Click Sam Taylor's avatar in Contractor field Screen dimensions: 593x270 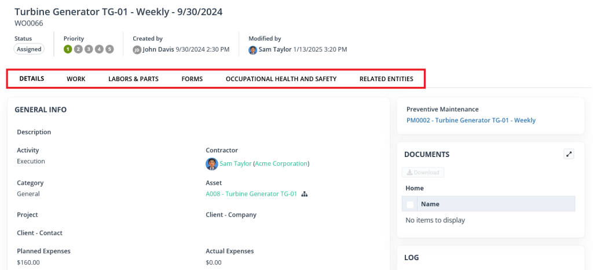(x=211, y=164)
